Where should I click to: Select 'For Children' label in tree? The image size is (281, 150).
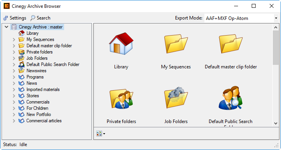pos(37,108)
